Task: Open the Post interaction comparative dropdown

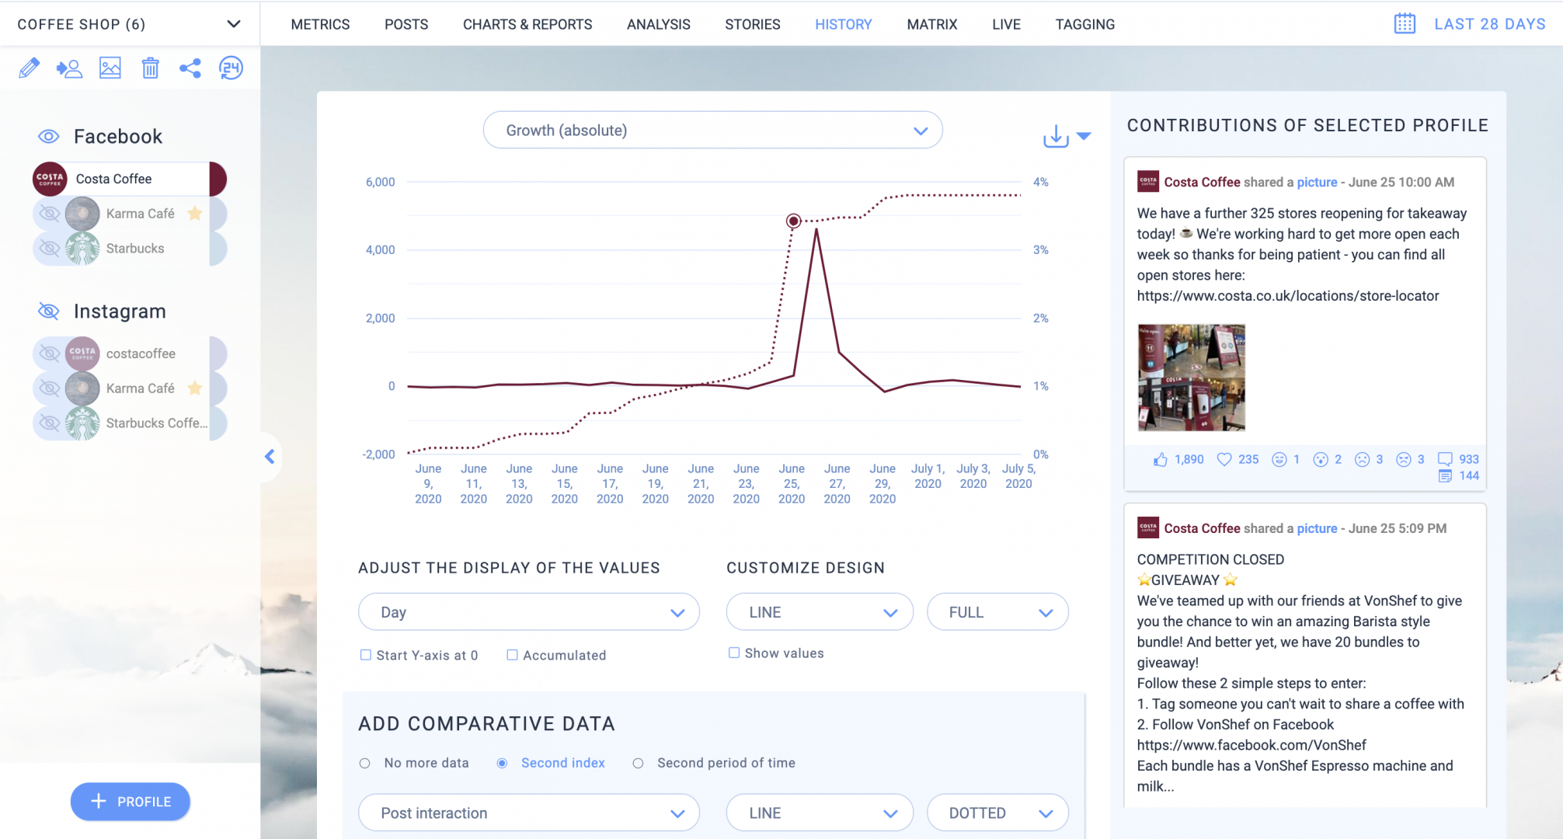Action: (528, 813)
